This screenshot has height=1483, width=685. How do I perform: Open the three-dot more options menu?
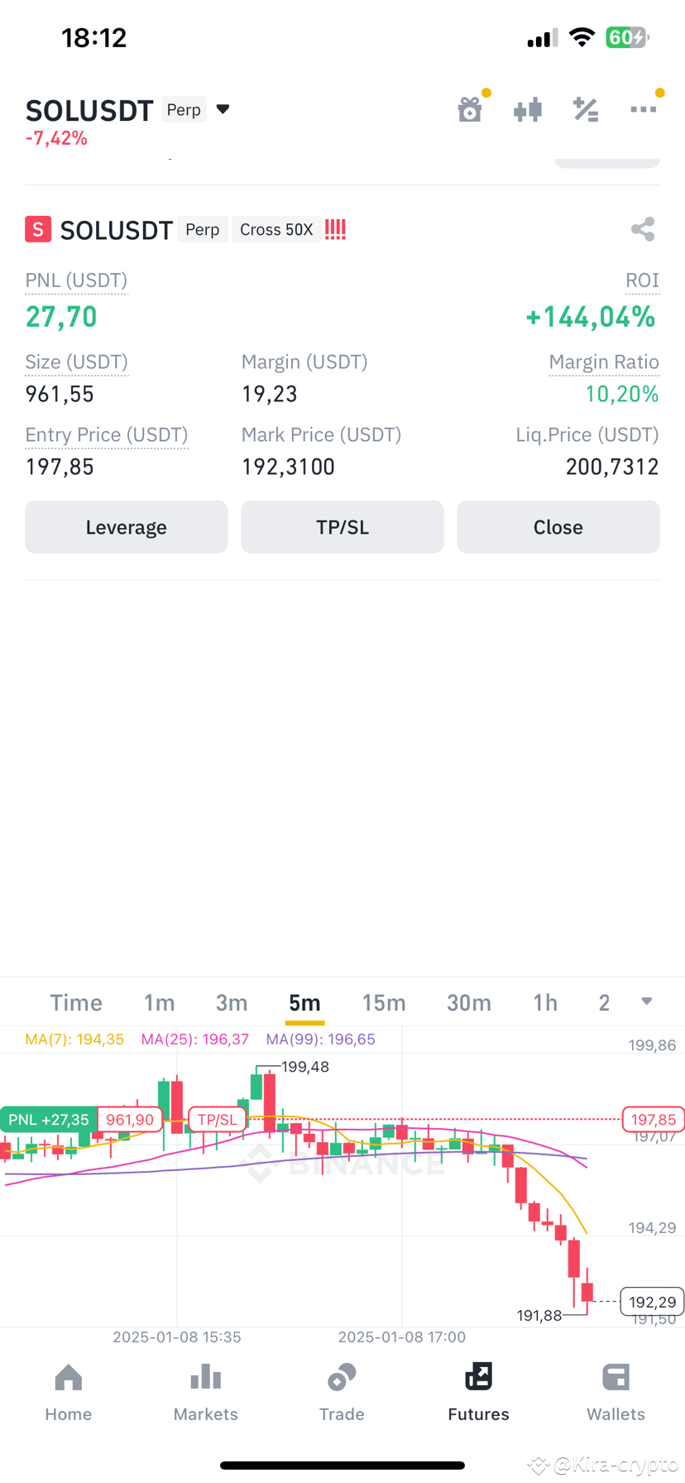[643, 109]
